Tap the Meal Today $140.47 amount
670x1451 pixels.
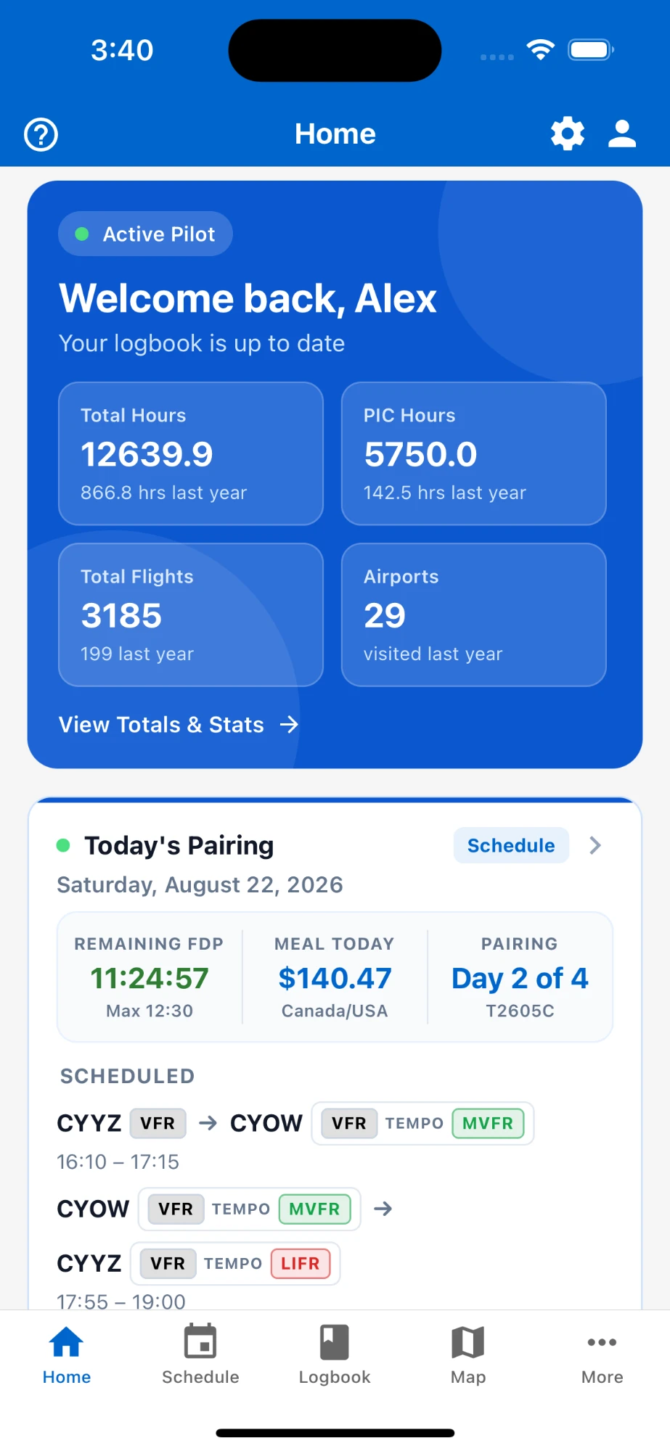pos(335,978)
